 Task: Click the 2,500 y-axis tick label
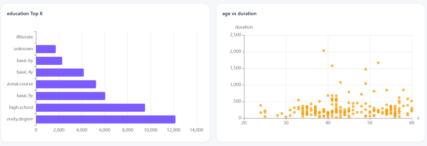coord(236,35)
